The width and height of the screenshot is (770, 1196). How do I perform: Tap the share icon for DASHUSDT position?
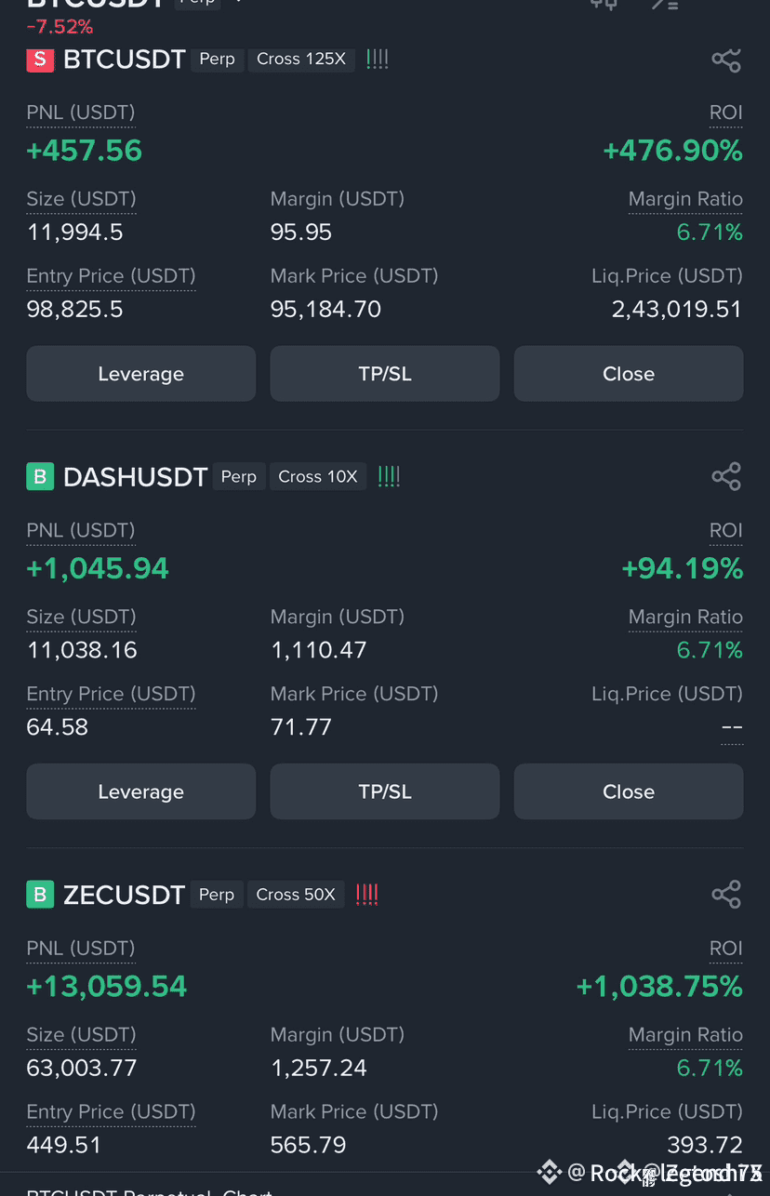click(x=725, y=477)
